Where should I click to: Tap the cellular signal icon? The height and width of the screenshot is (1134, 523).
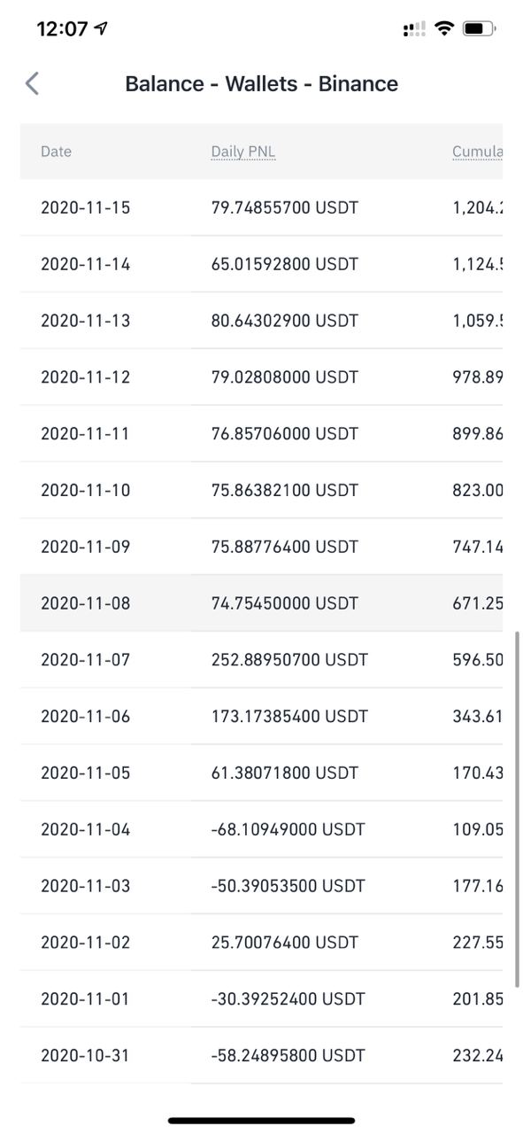tap(413, 29)
